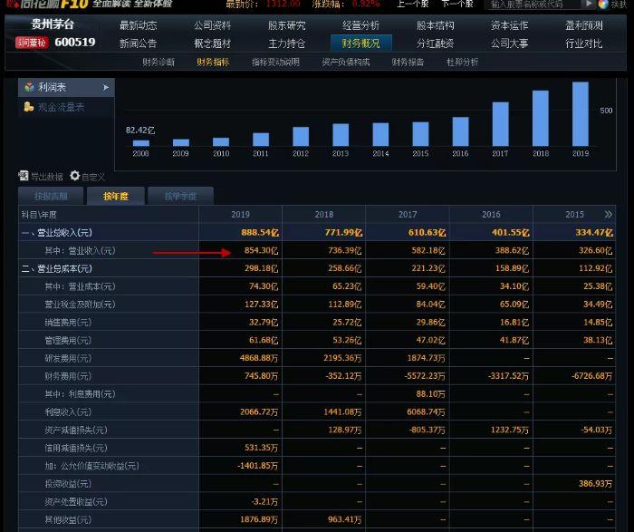Click the 销售费用(元) row label
The height and width of the screenshot is (532, 634).
(x=68, y=323)
